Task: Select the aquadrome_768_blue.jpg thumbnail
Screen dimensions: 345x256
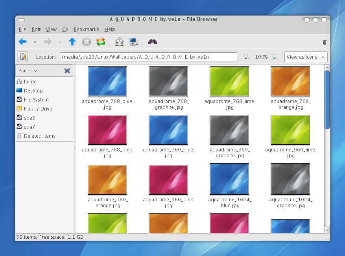Action: [107, 81]
